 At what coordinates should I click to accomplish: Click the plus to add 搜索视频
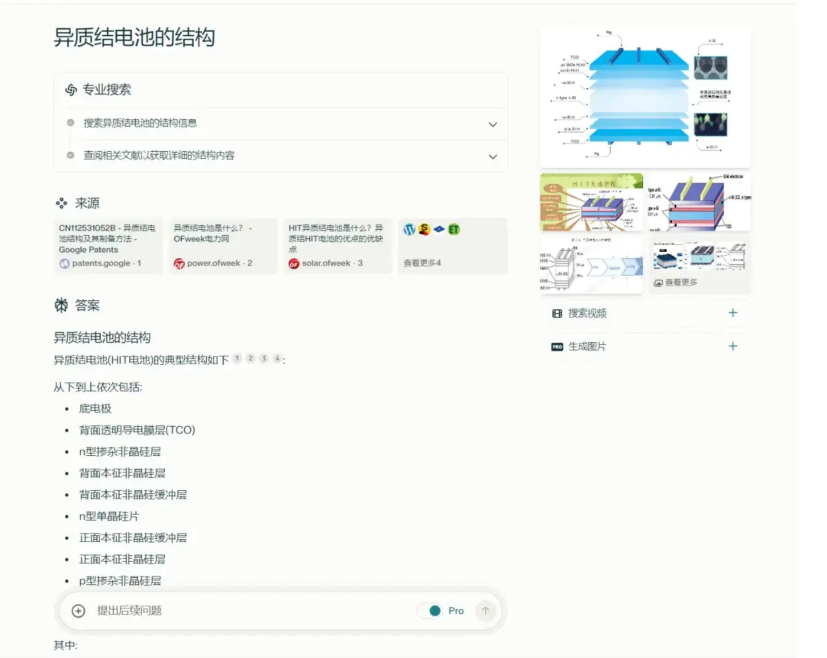[733, 313]
